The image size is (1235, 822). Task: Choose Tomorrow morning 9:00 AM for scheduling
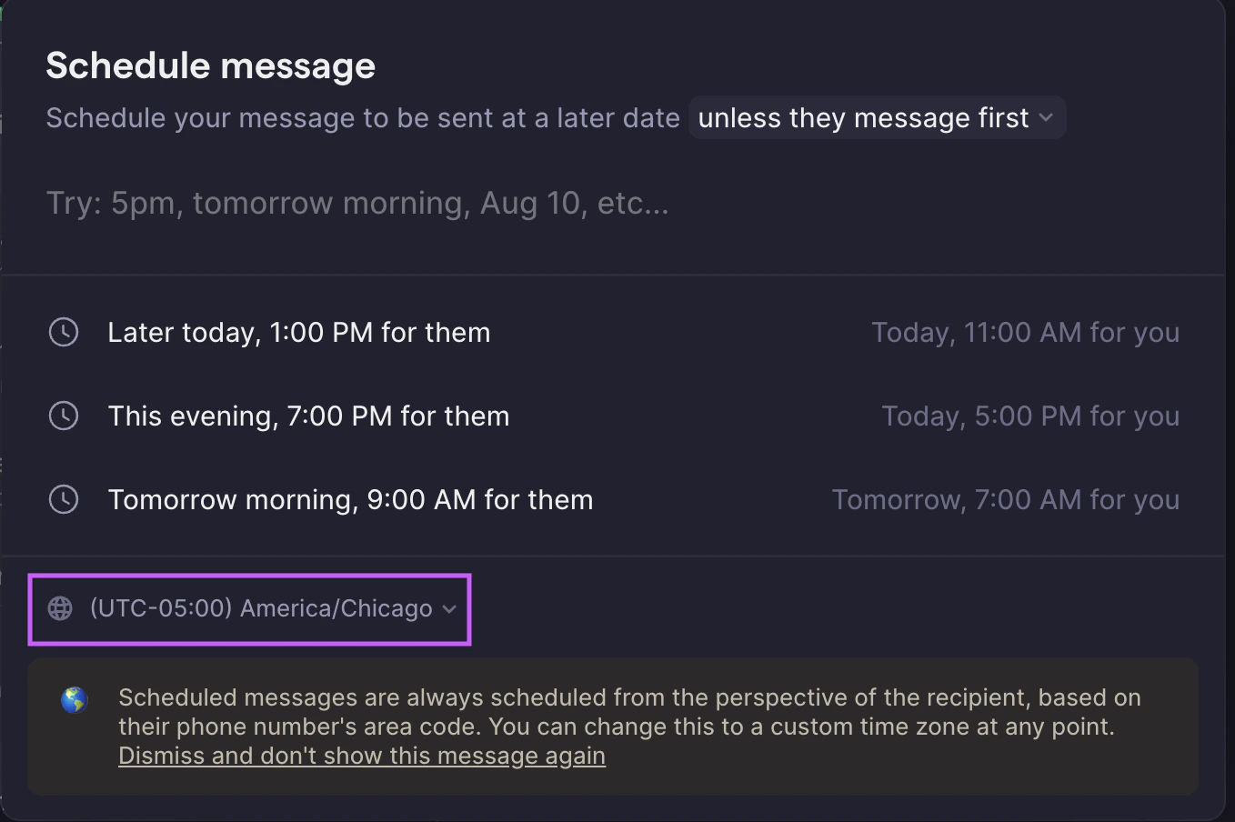351,499
